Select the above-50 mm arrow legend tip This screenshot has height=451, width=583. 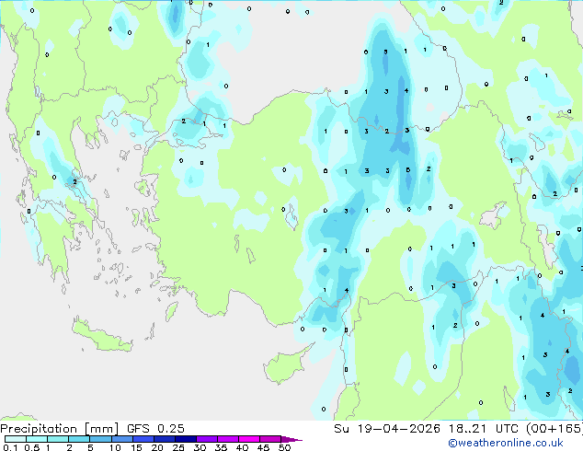pyautogui.click(x=291, y=439)
